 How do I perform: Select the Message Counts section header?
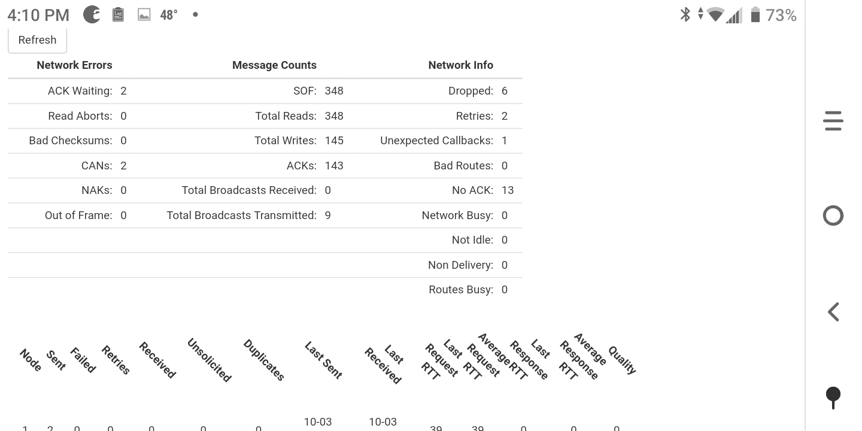tap(274, 65)
